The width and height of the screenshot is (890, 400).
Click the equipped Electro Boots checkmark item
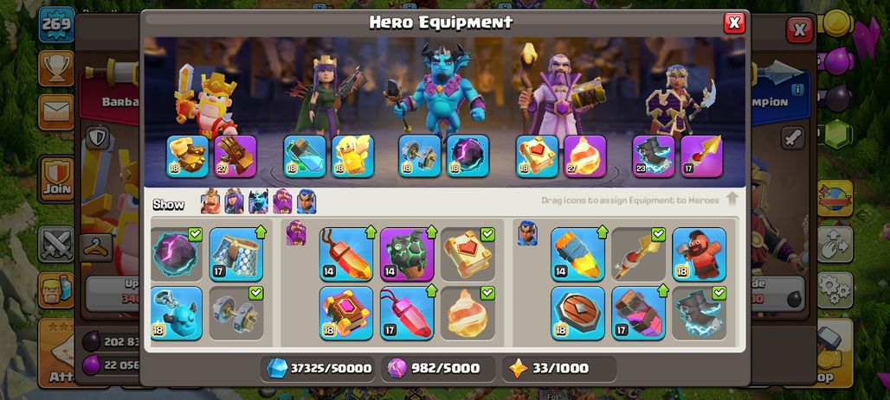[699, 314]
